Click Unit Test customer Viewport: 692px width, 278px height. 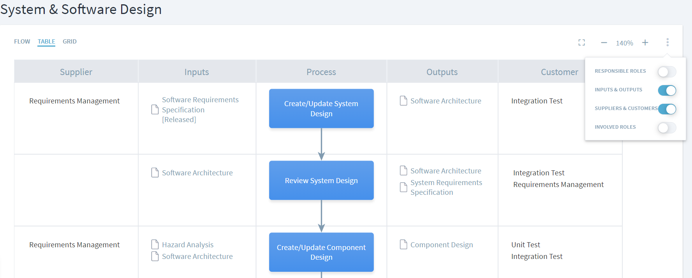tap(526, 245)
